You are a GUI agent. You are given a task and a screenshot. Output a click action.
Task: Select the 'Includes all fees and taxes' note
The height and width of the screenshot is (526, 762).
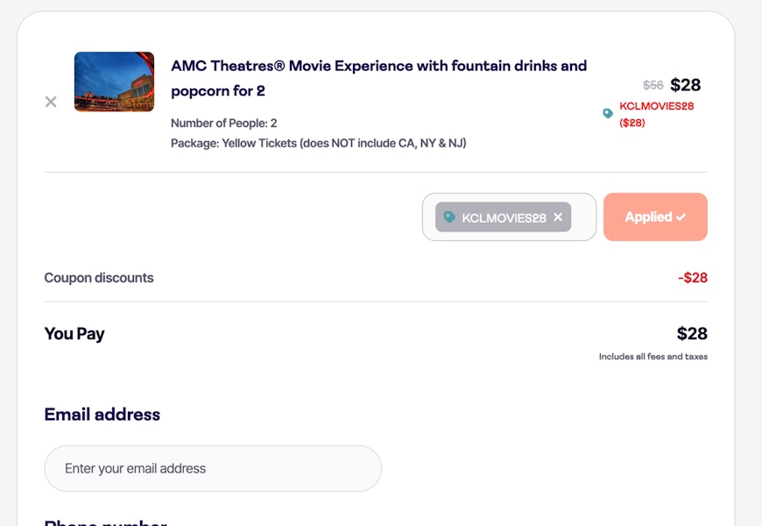653,357
